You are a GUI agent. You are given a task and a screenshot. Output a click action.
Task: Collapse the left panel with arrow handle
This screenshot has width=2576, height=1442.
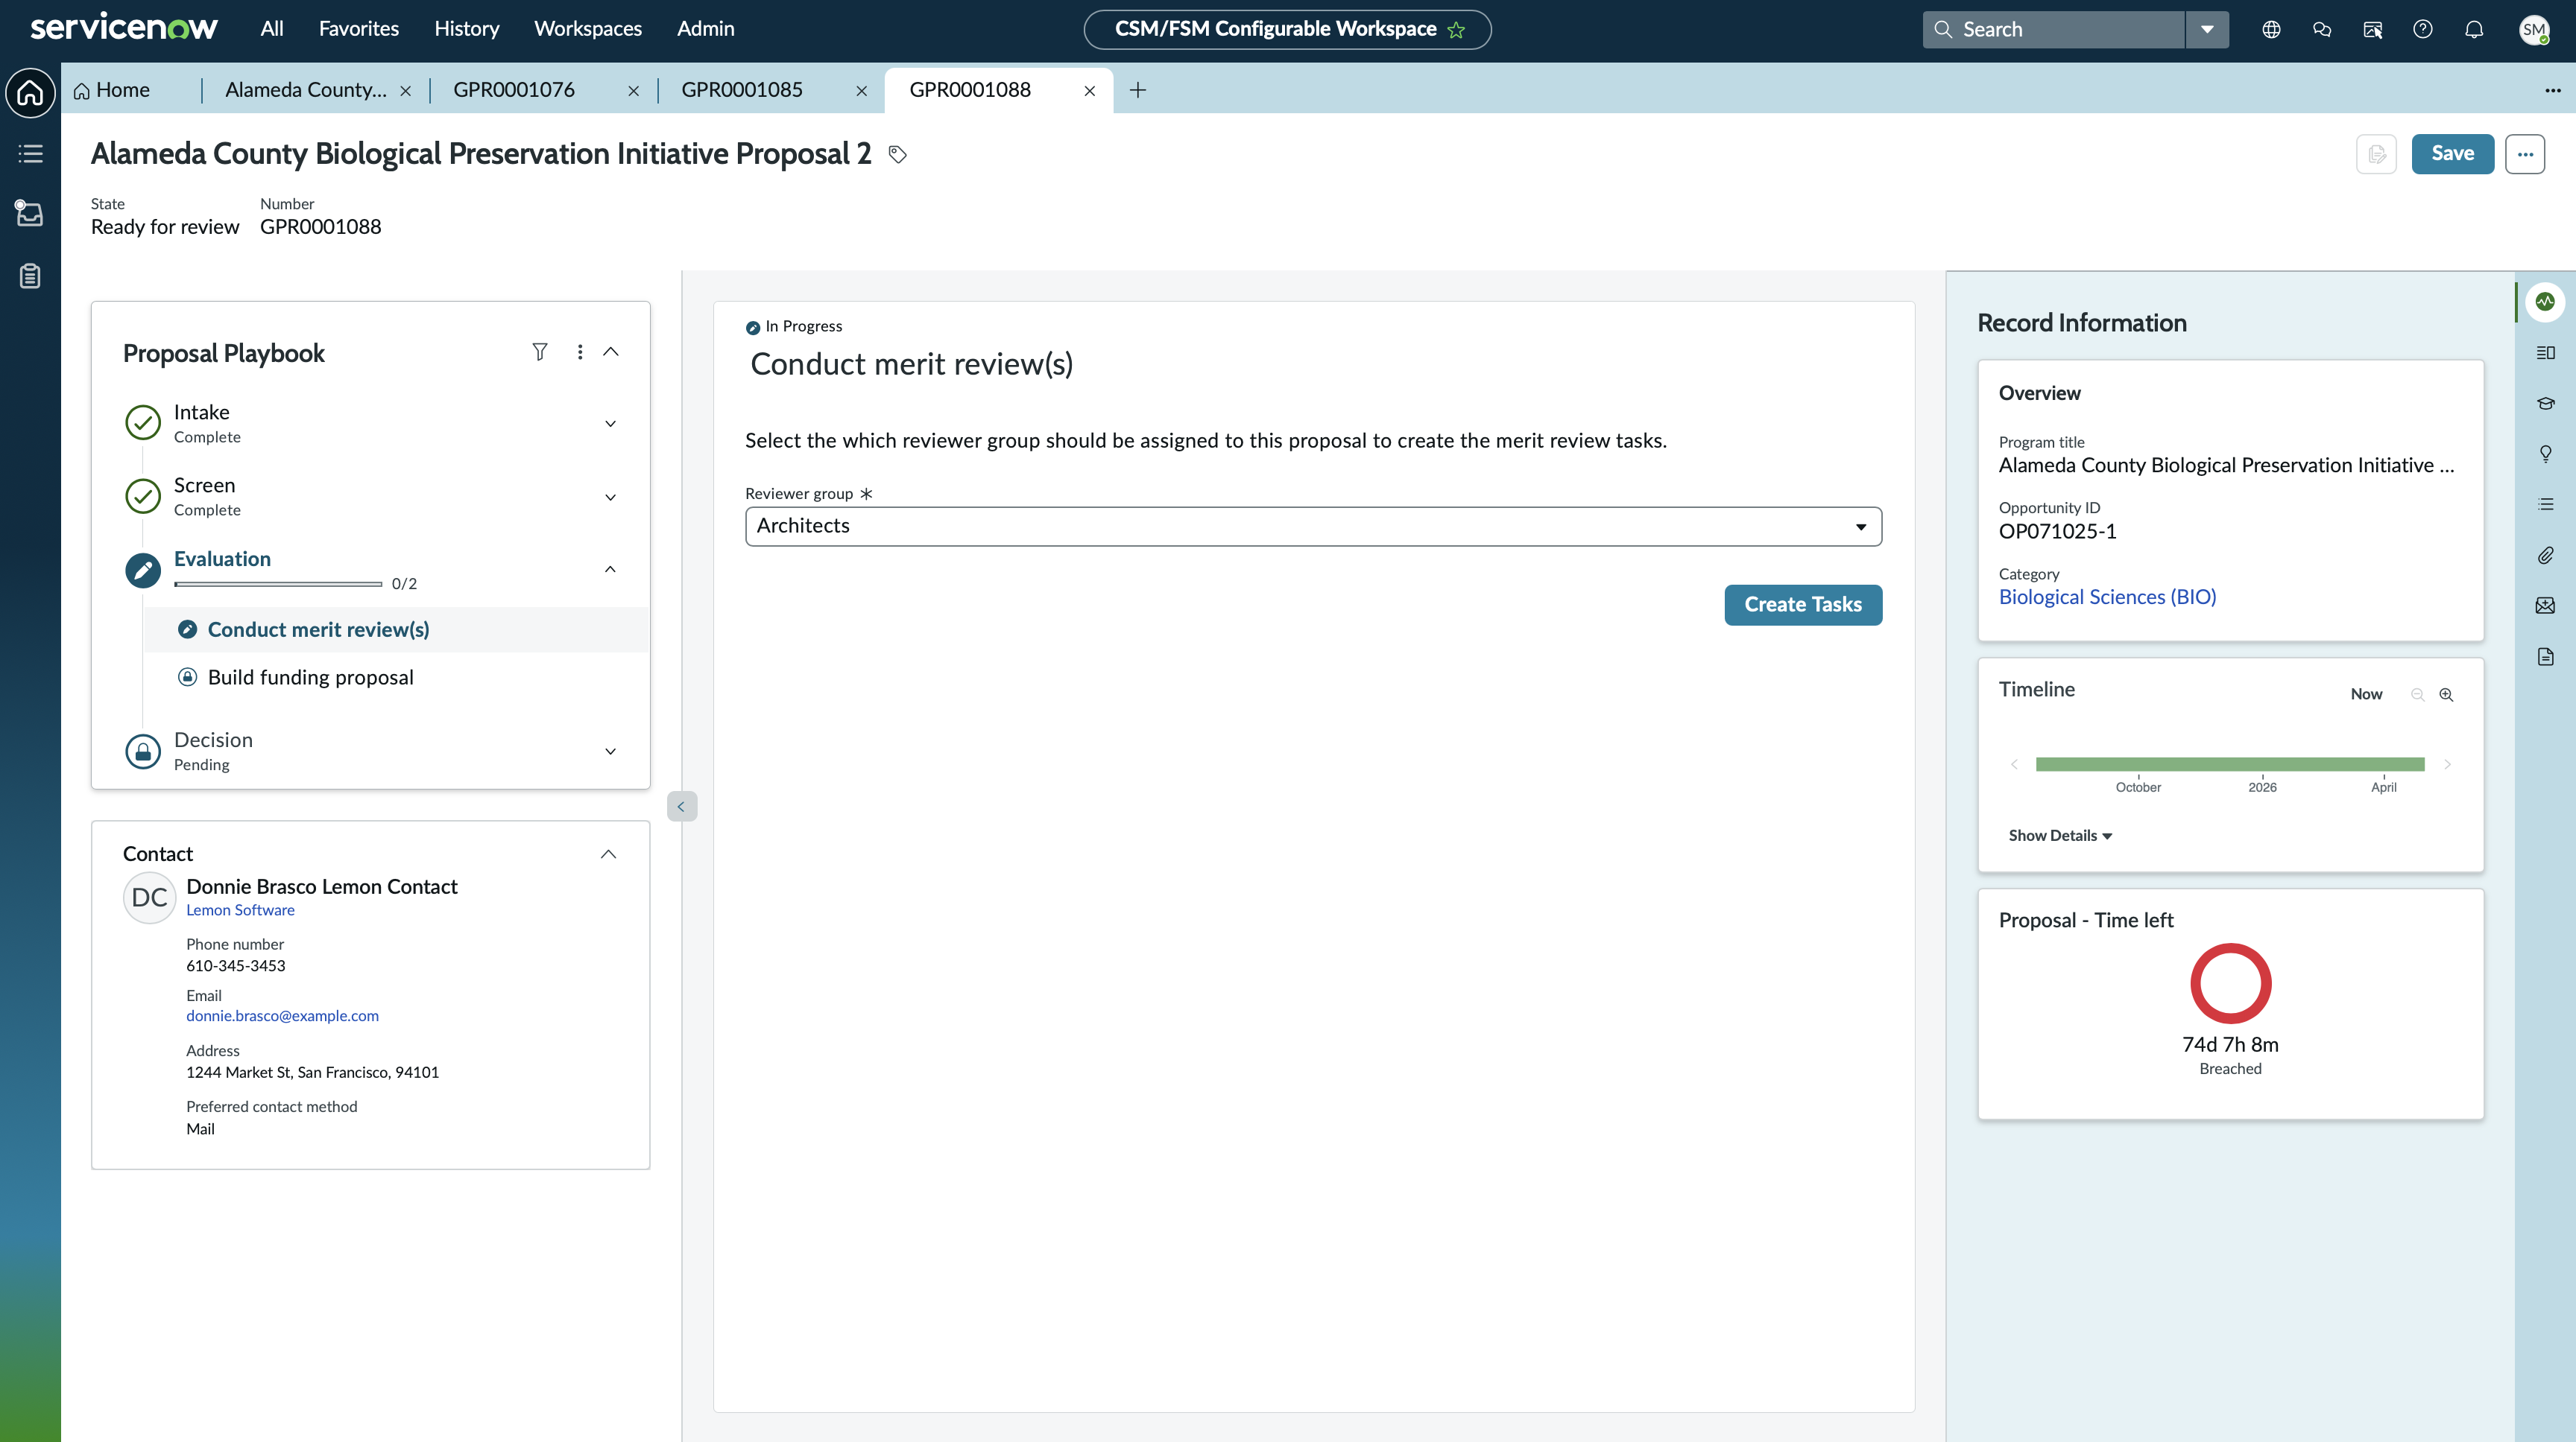(x=681, y=807)
